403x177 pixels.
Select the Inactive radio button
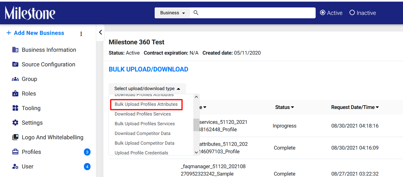tap(352, 13)
